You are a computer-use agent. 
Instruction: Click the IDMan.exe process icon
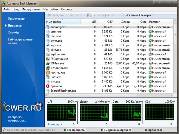[x=48, y=63]
